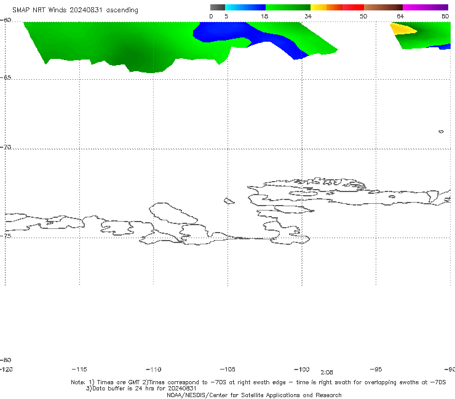The height and width of the screenshot is (399, 455).
Task: Click the longitude label '-110'
Action: point(154,370)
